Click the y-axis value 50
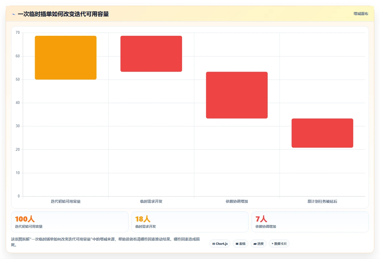 pyautogui.click(x=18, y=80)
